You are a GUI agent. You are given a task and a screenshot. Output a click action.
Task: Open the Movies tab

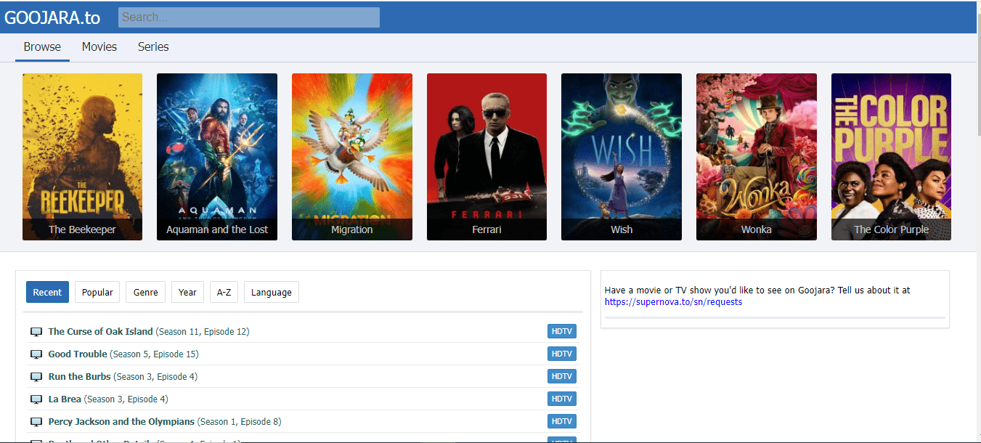(x=99, y=46)
